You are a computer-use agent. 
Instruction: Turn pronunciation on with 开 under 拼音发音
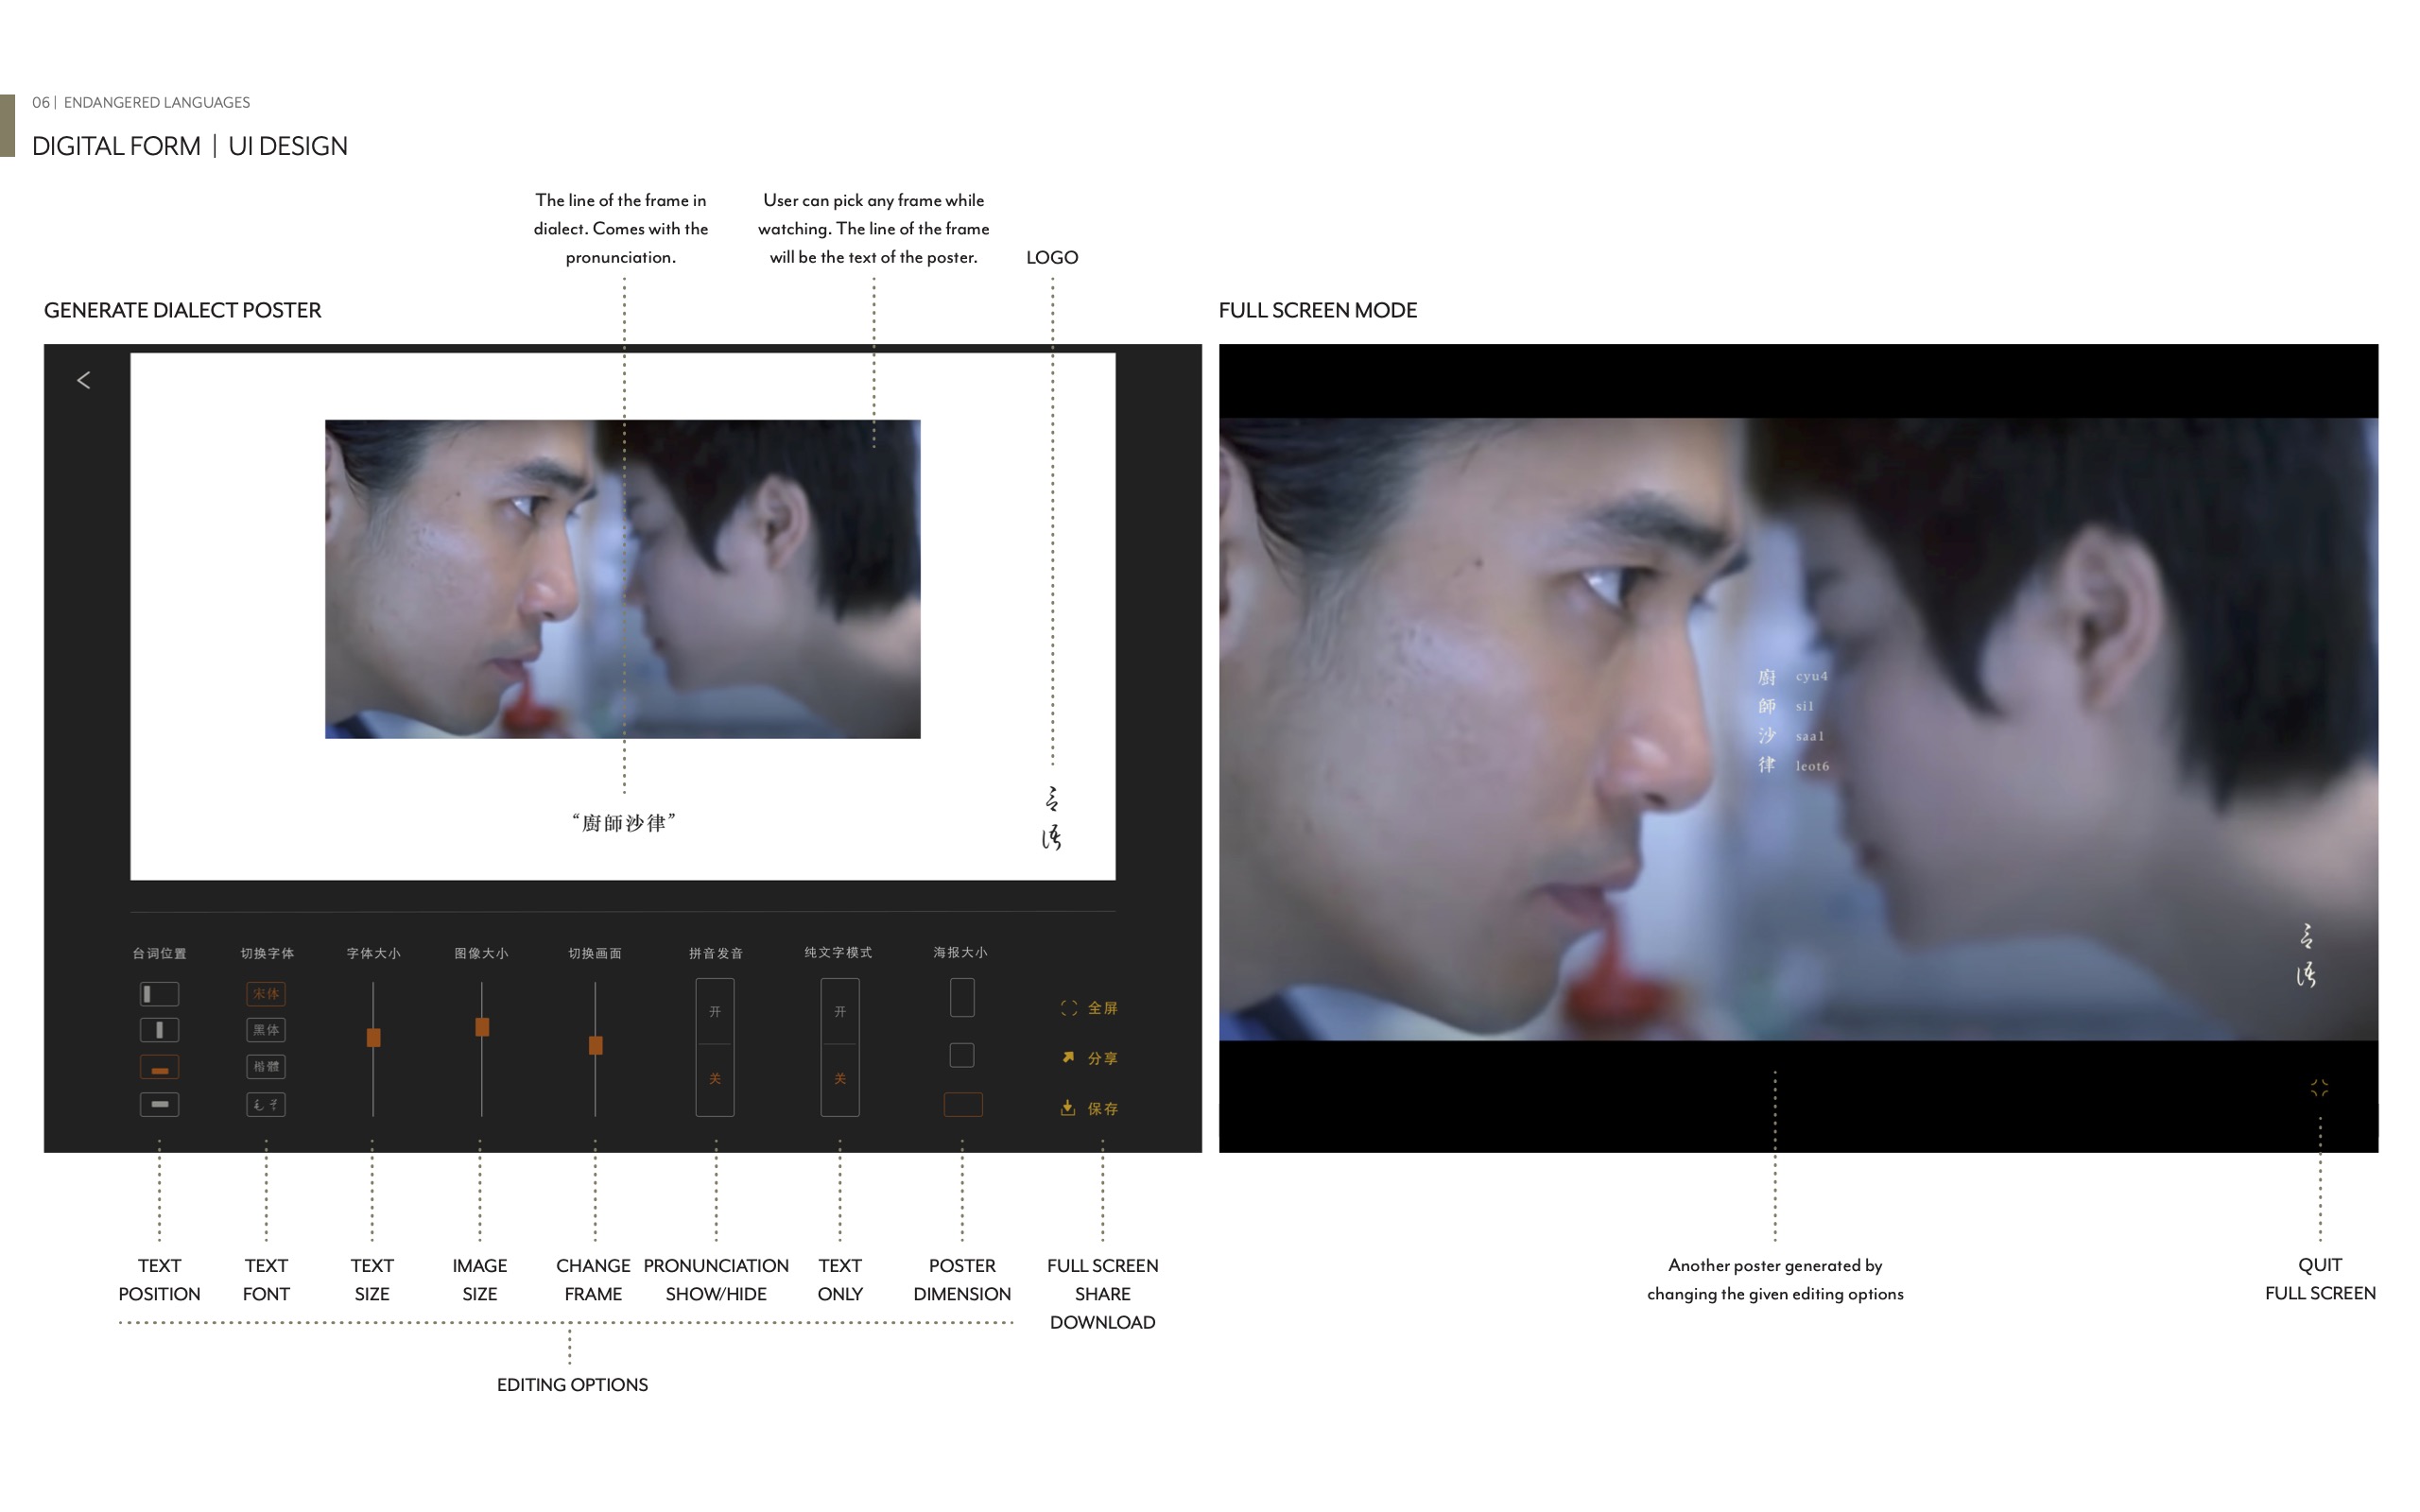[715, 1012]
